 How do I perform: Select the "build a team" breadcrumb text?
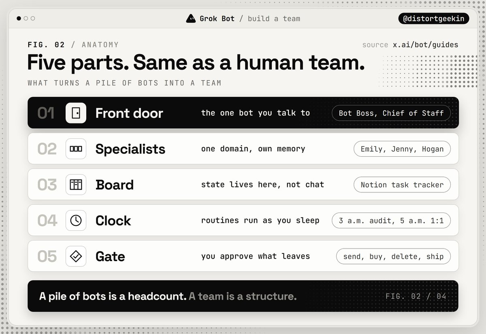274,19
